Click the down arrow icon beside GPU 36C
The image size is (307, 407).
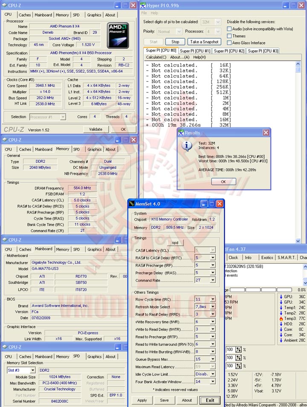(x=281, y=297)
